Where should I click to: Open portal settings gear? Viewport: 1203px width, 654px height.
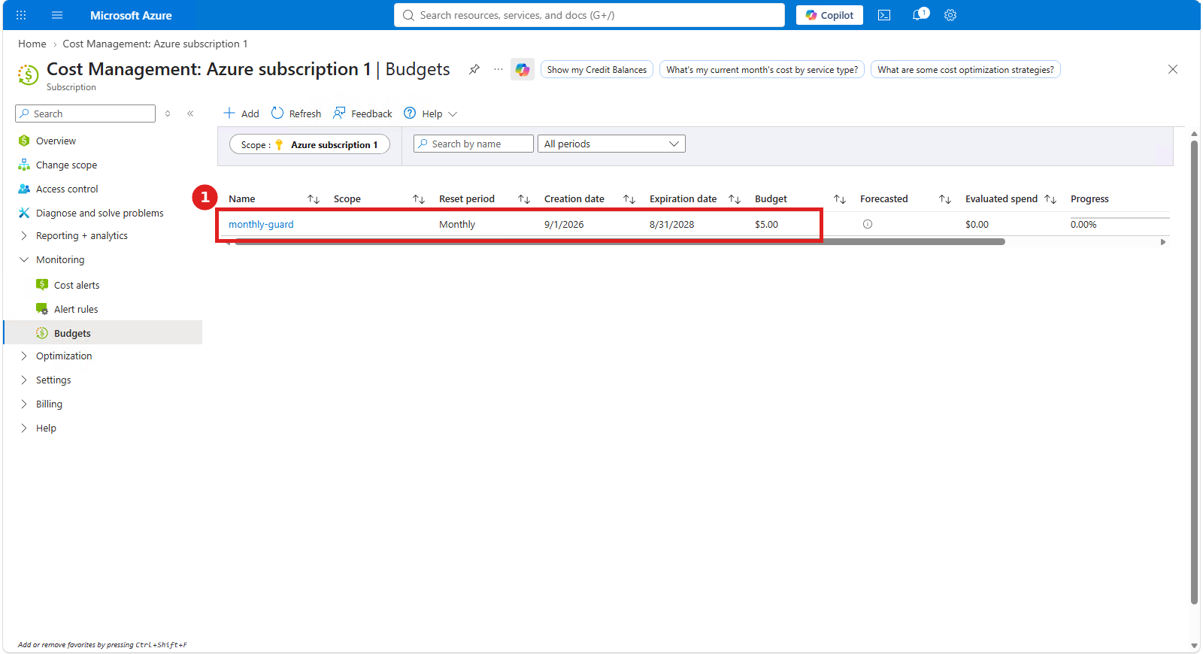click(x=950, y=15)
